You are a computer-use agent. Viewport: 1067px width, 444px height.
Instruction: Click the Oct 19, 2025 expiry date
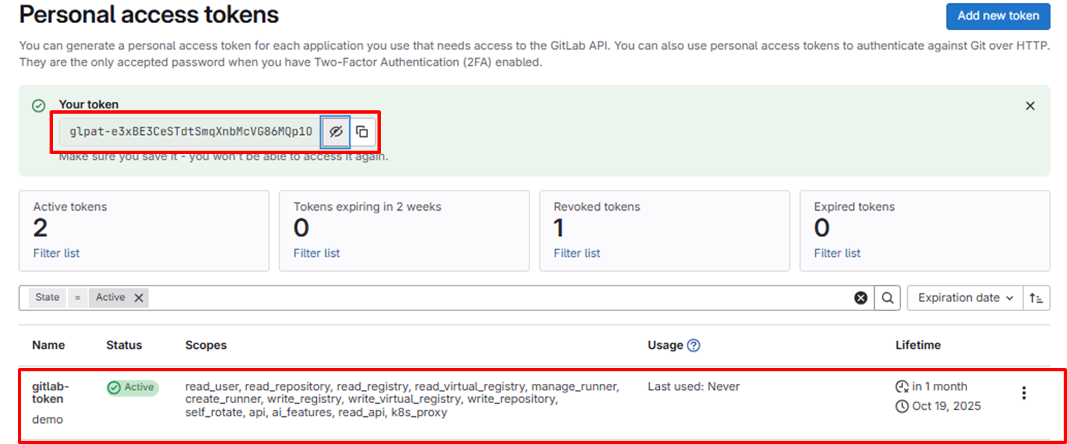point(946,406)
